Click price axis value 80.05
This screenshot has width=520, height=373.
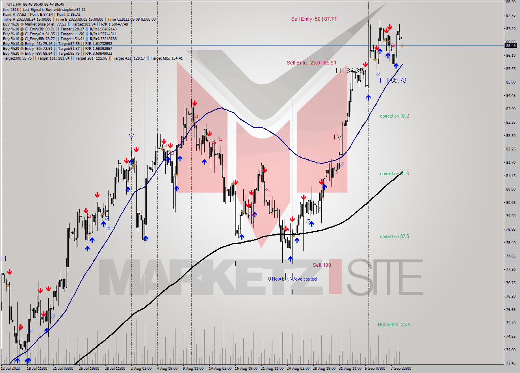(x=511, y=203)
